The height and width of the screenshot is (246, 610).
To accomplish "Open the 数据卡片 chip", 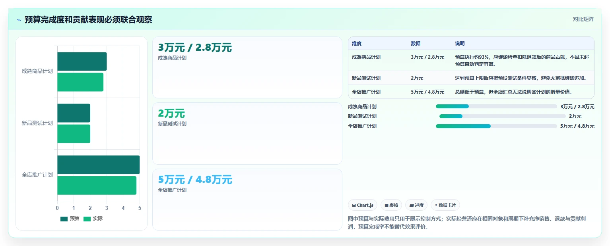I will 445,205.
